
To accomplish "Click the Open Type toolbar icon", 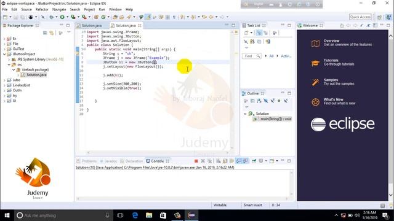I will [x=115, y=17].
